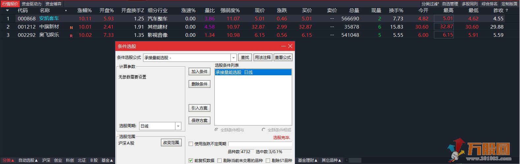Sort by the 开盘% column header

point(107,11)
